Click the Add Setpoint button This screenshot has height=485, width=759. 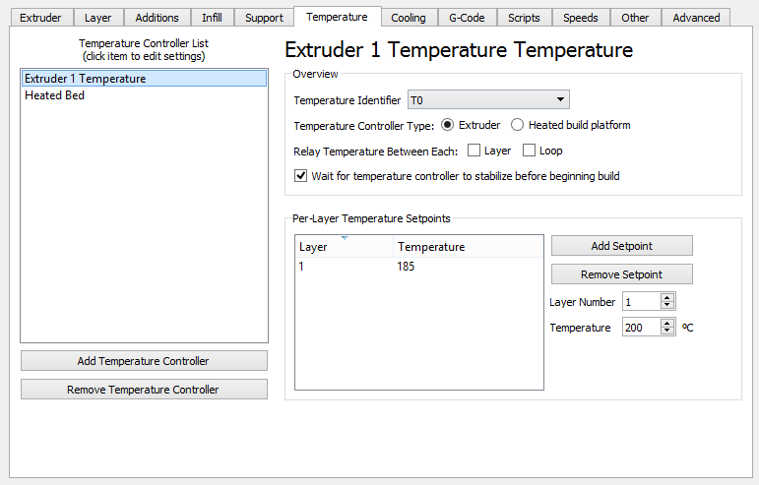coord(622,246)
